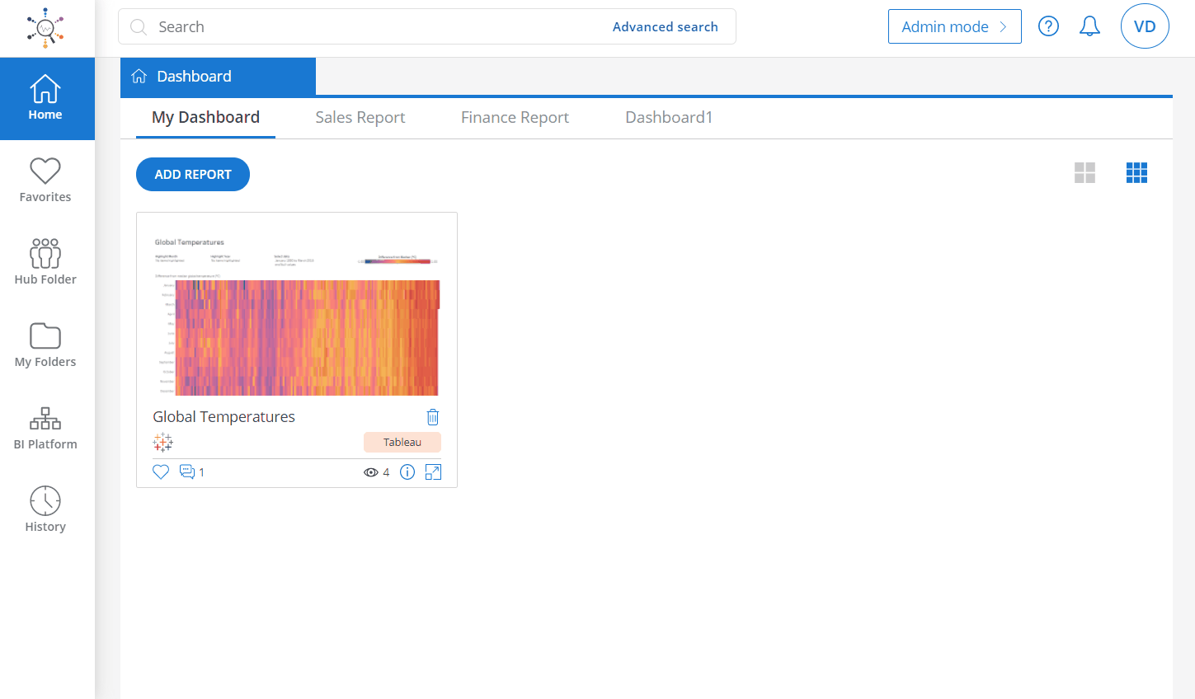Open help via the question mark icon
Viewport: 1195px width, 699px height.
pyautogui.click(x=1048, y=26)
